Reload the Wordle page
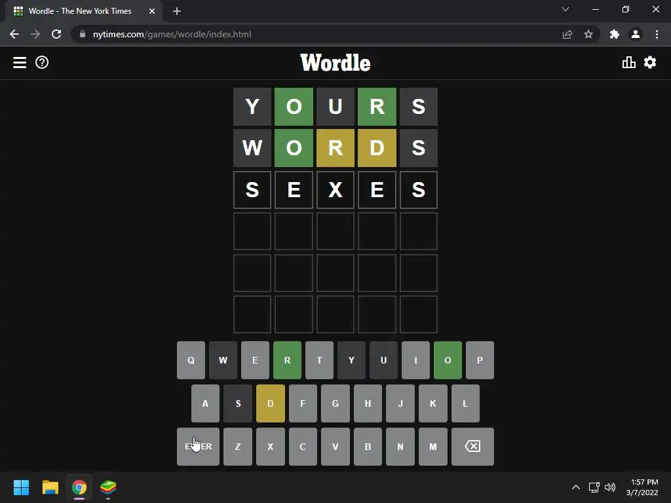The height and width of the screenshot is (503, 671). click(56, 34)
